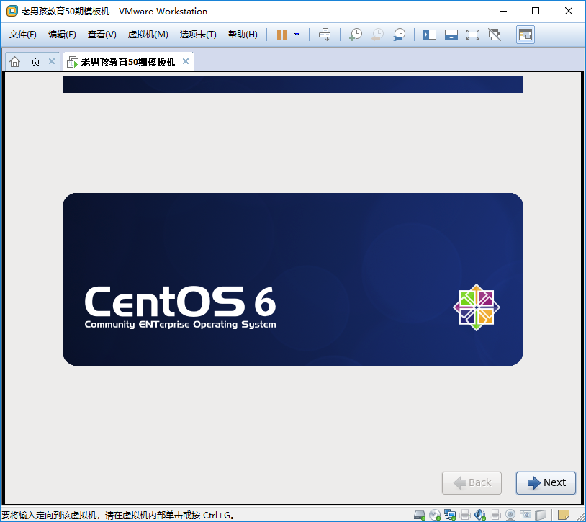Open the 虚拟机(M) menu
586x522 pixels.
click(x=148, y=35)
